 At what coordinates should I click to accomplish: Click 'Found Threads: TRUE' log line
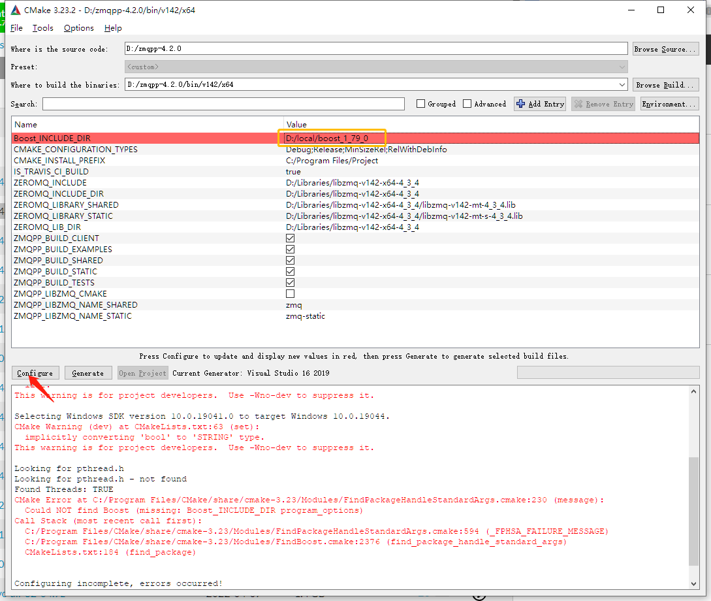pos(64,489)
